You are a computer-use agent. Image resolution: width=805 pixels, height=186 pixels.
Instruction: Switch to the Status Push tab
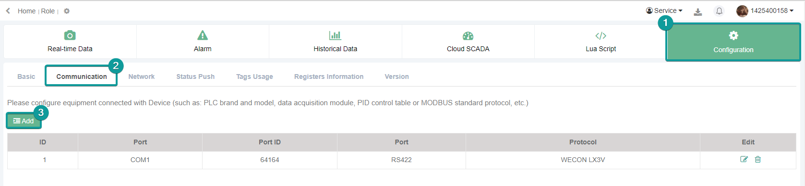coord(195,77)
